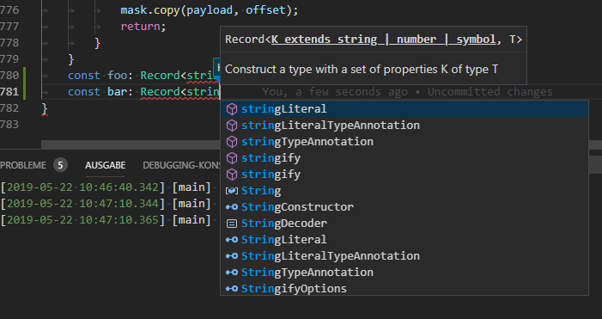Click cube icon next to stringTypeAnnotation
This screenshot has height=319, width=602.
(232, 142)
